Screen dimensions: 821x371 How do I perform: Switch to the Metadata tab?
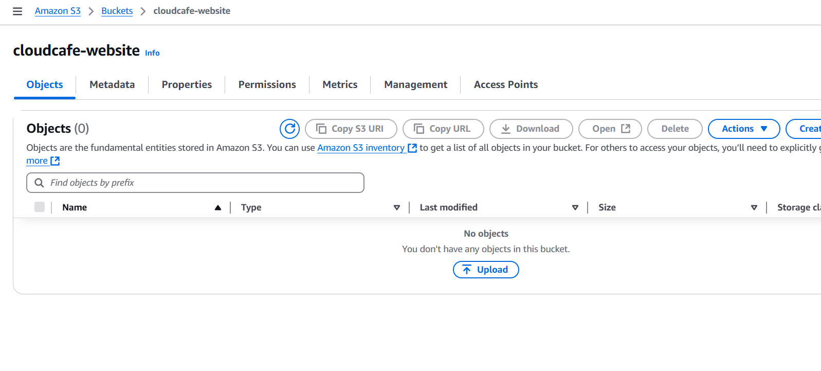tap(112, 84)
